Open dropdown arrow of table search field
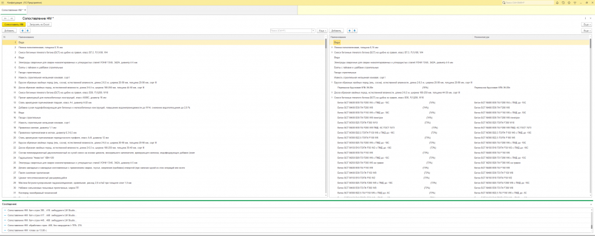The image size is (595, 236). click(313, 30)
